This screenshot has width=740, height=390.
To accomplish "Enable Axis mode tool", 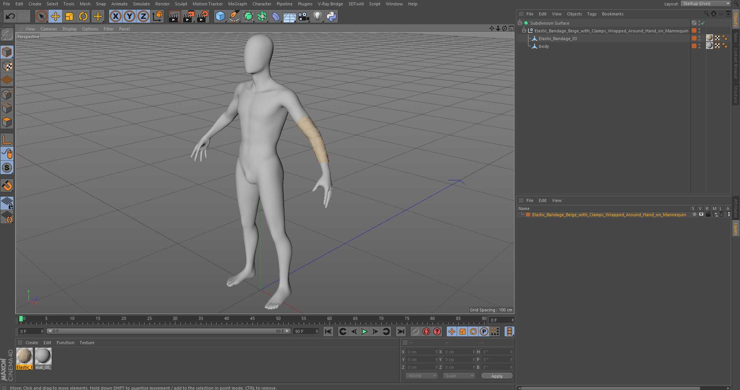I will pyautogui.click(x=7, y=140).
